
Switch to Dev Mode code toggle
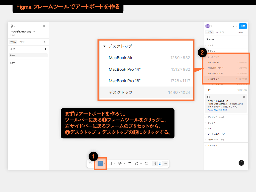165,164
